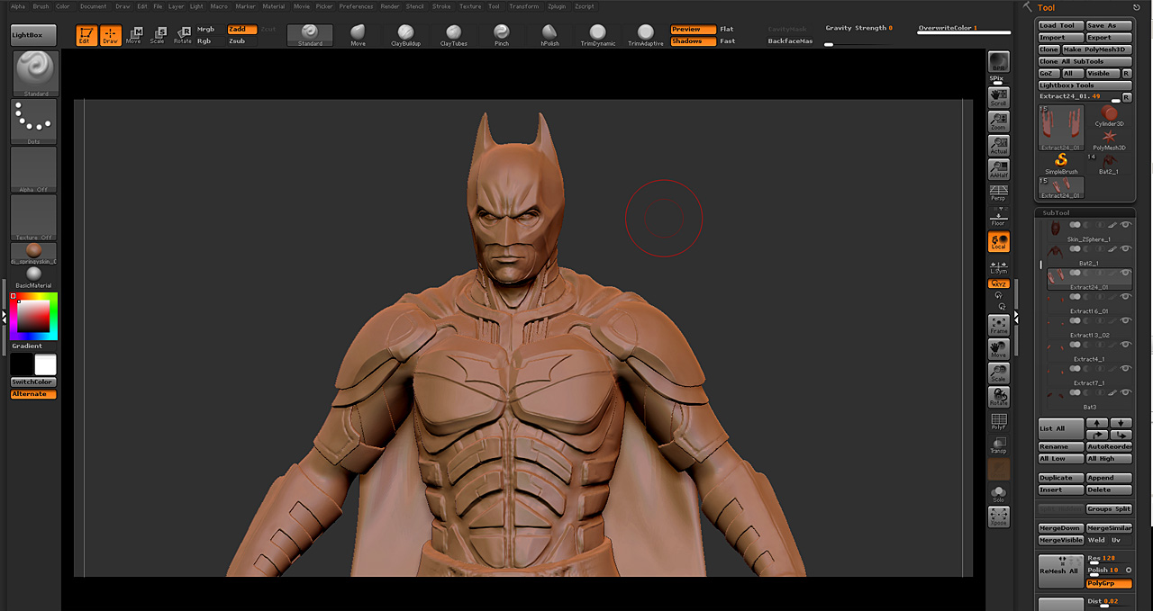Expand Lightbox Tools in Tool palette

[x=1085, y=85]
